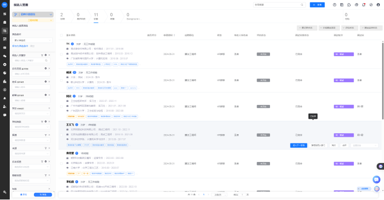Image resolution: width=384 pixels, height=200 pixels.
Task: Open the card icon in left sidebar
Action: (x=5, y=48)
